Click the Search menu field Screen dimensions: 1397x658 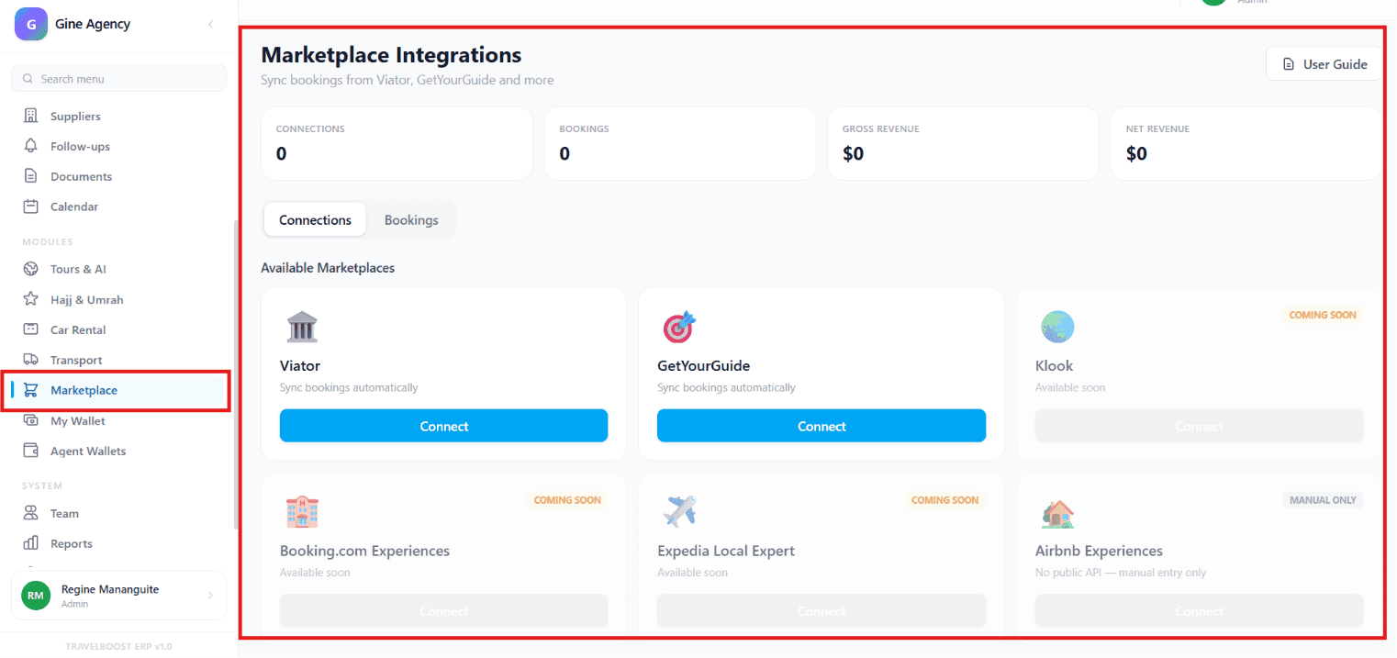pos(118,79)
